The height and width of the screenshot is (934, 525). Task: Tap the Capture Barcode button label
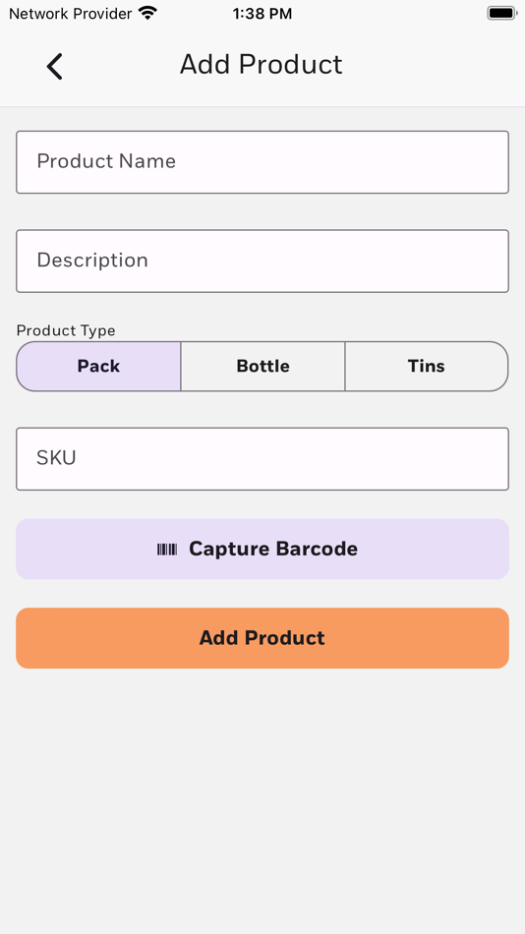pos(273,550)
